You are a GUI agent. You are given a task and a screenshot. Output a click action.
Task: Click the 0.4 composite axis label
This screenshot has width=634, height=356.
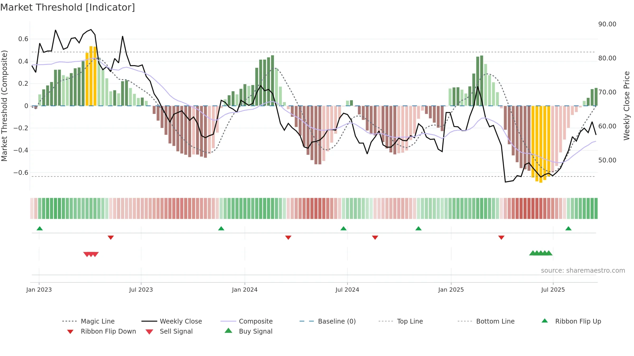click(23, 61)
